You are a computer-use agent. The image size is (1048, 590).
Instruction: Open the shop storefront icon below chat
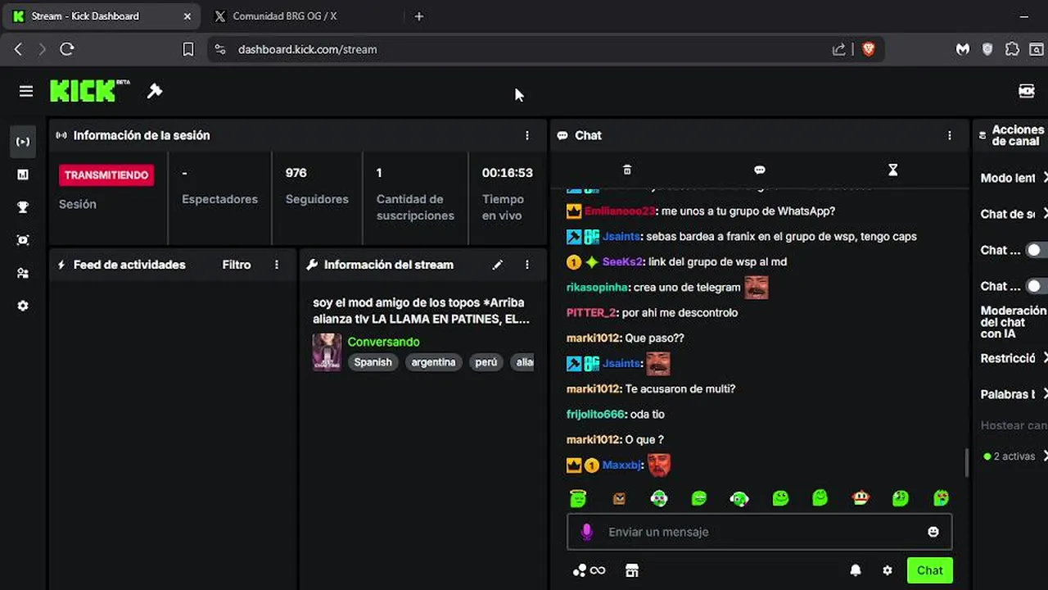coord(631,570)
